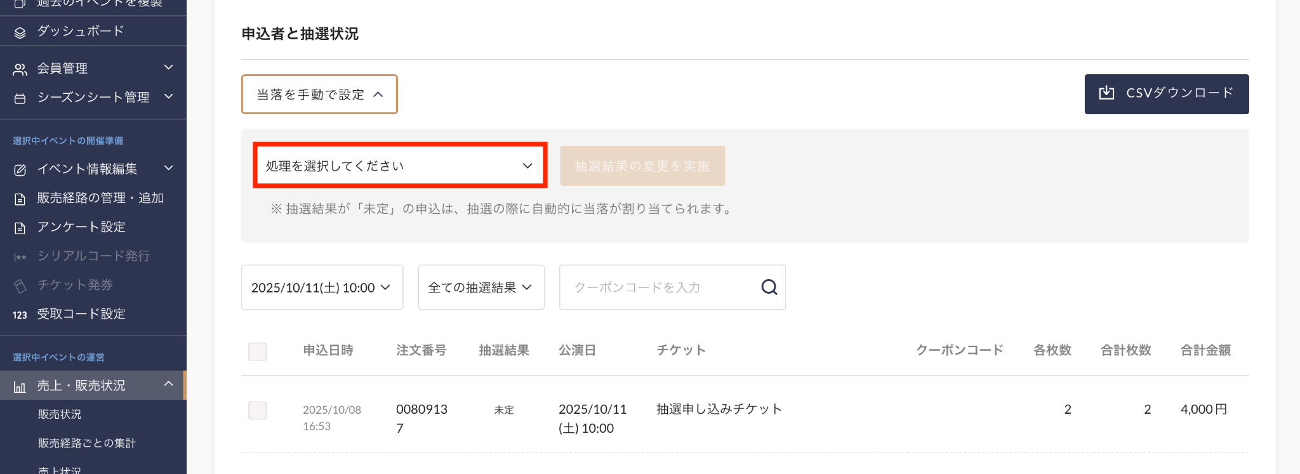Click the event info edit pencil icon

coord(20,169)
